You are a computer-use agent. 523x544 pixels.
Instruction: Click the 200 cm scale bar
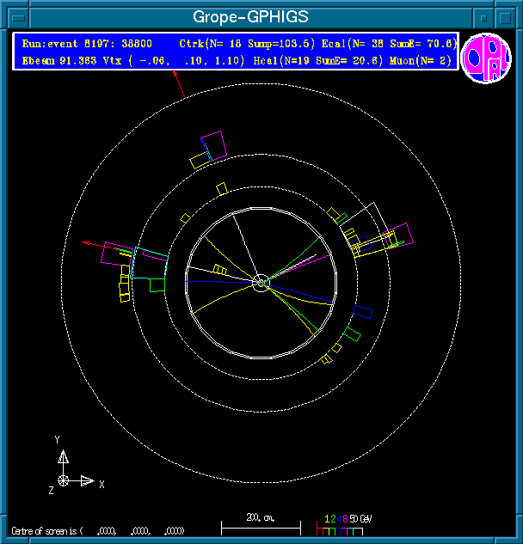[261, 524]
